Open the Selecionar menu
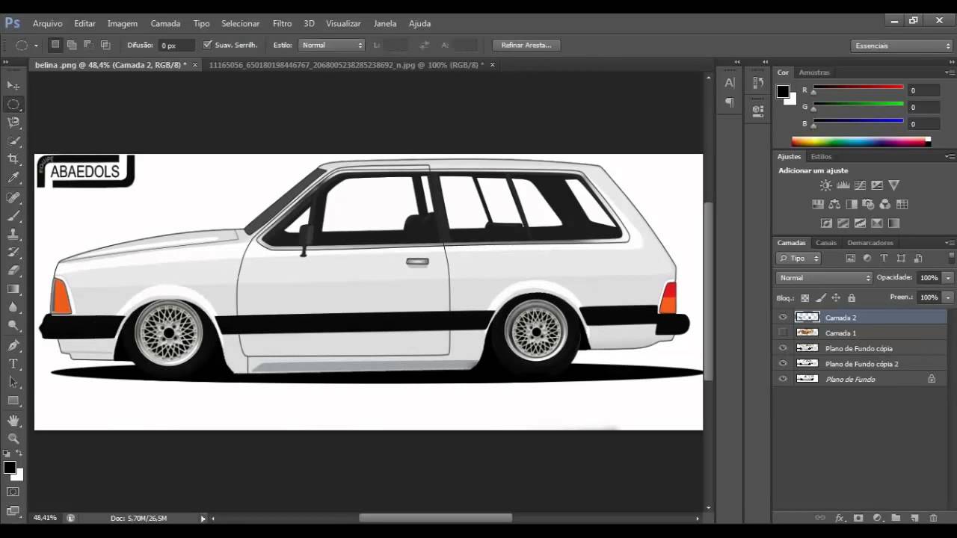Image resolution: width=957 pixels, height=538 pixels. pos(241,24)
